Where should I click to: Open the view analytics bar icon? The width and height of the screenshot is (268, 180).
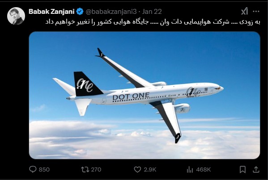click(x=190, y=169)
